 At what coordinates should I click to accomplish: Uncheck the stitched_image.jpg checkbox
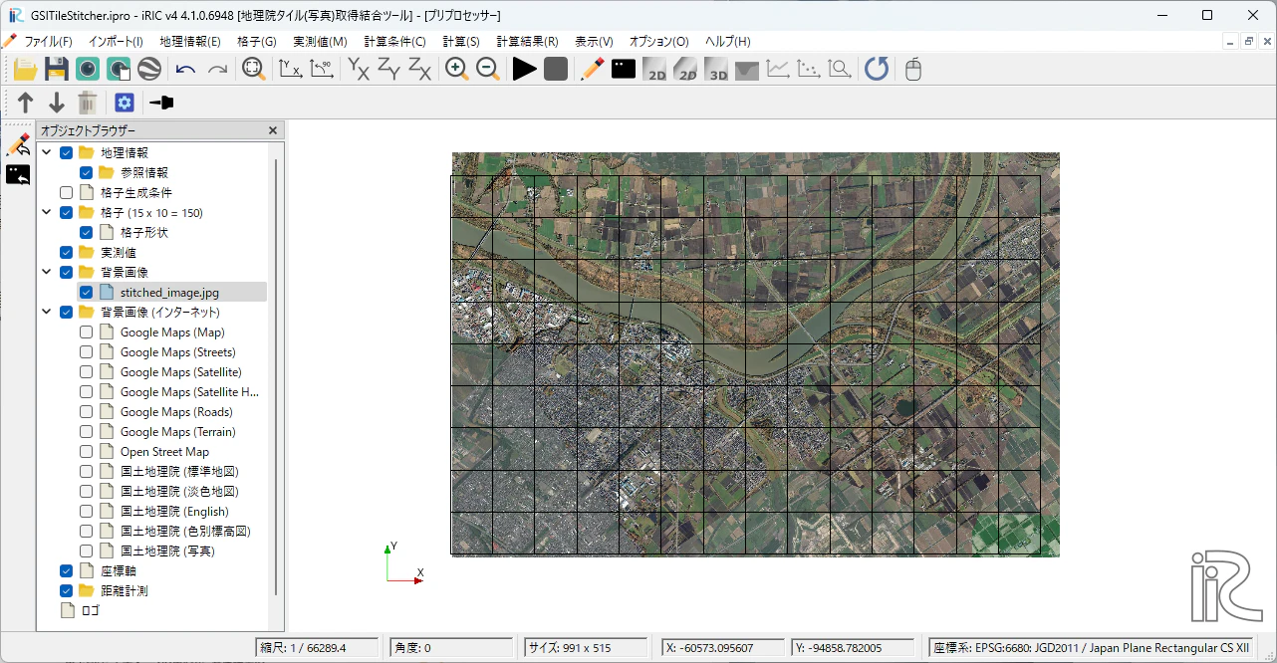click(x=87, y=293)
